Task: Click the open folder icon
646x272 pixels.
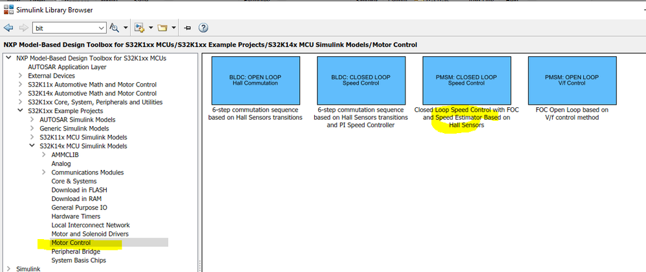Action: [162, 28]
